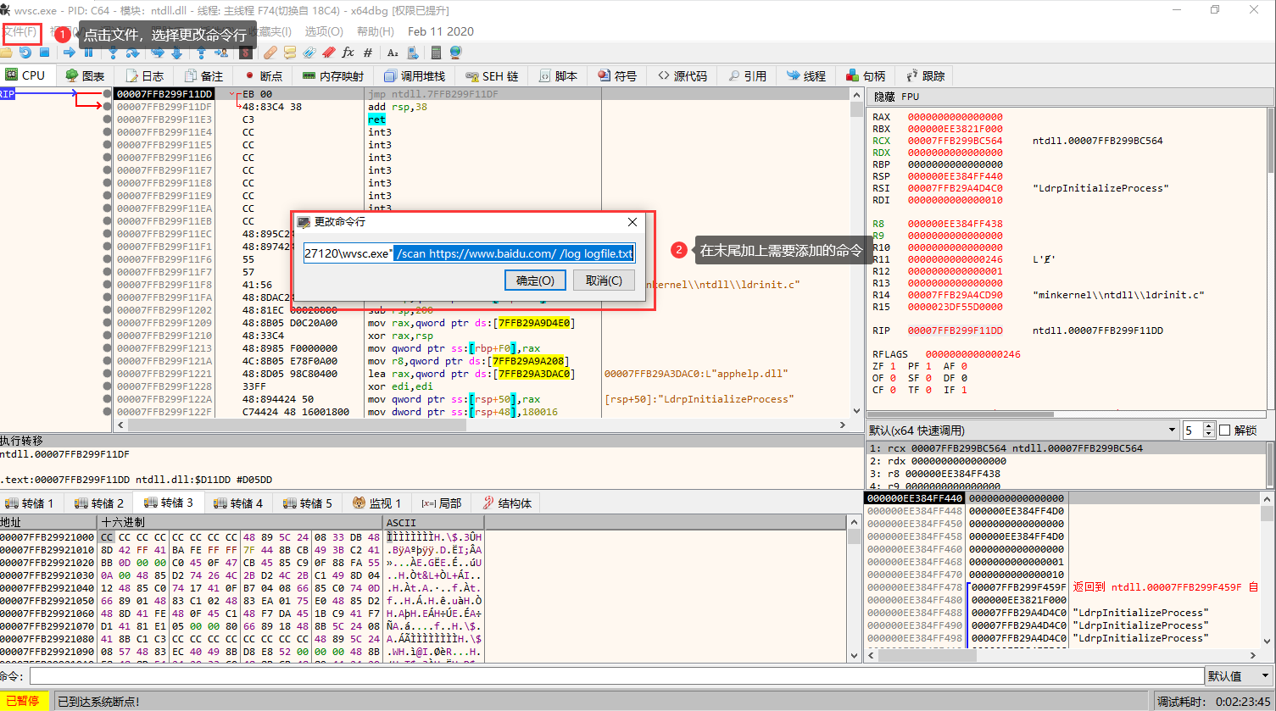Click the Run To User Code icon
Screen dimensions: 1276x711
220,53
